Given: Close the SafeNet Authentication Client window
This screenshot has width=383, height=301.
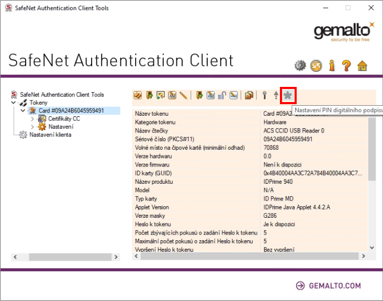Looking at the screenshot, I should [371, 8].
